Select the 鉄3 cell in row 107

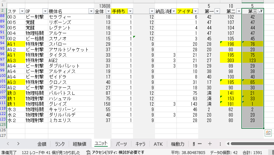click(16, 93)
